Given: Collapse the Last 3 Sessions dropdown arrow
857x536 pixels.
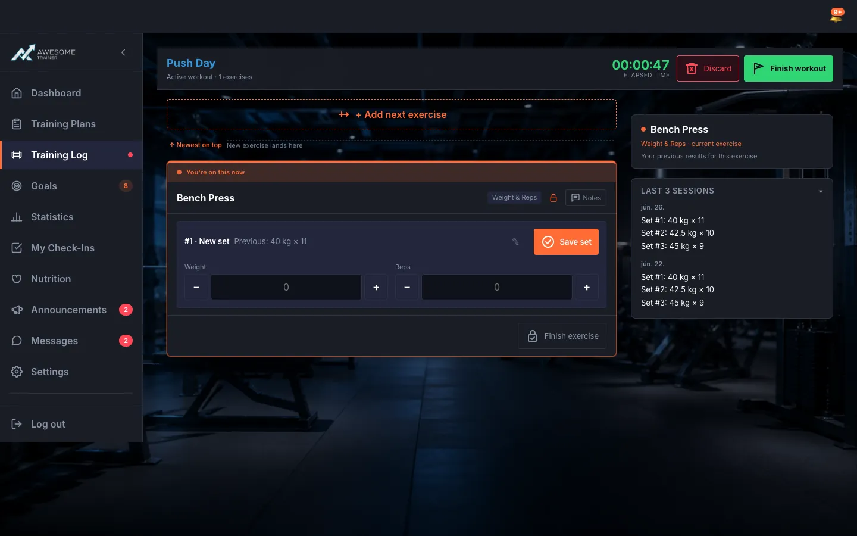Looking at the screenshot, I should pyautogui.click(x=820, y=191).
